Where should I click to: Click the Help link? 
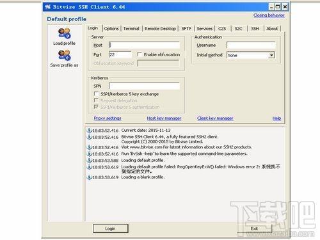(276, 118)
